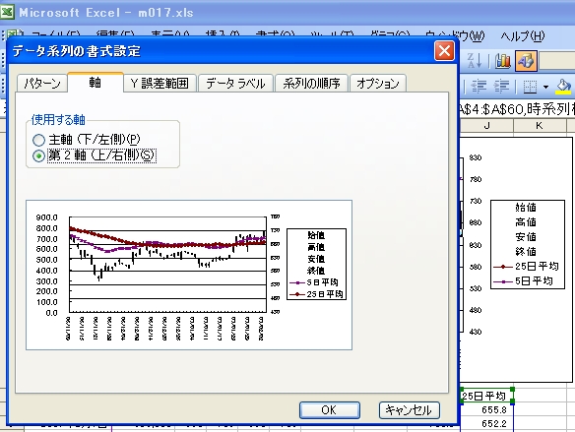
Task: Open the オプション tab
Action: click(x=378, y=84)
